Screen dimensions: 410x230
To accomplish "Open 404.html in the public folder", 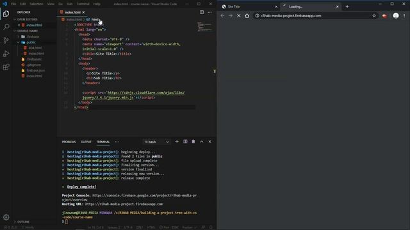I will coord(35,48).
